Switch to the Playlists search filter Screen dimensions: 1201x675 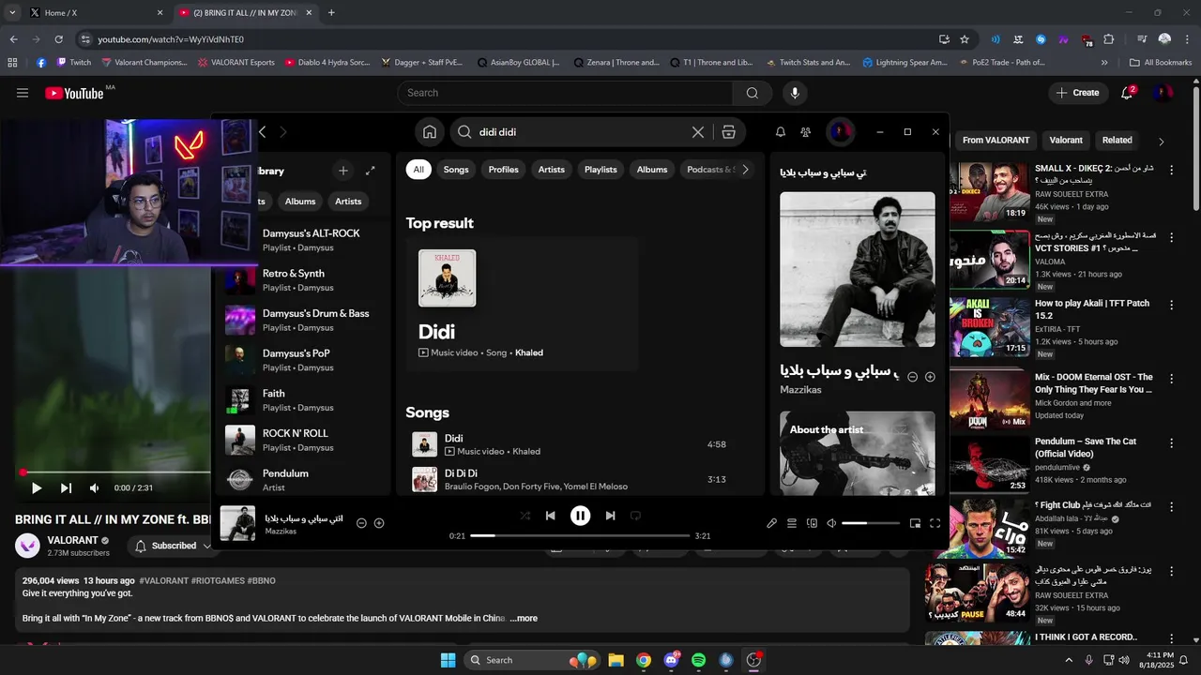tap(600, 170)
